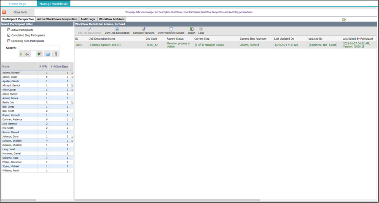The width and height of the screenshot is (379, 203).
Task: Open Compare Versions tool
Action: pyautogui.click(x=144, y=29)
